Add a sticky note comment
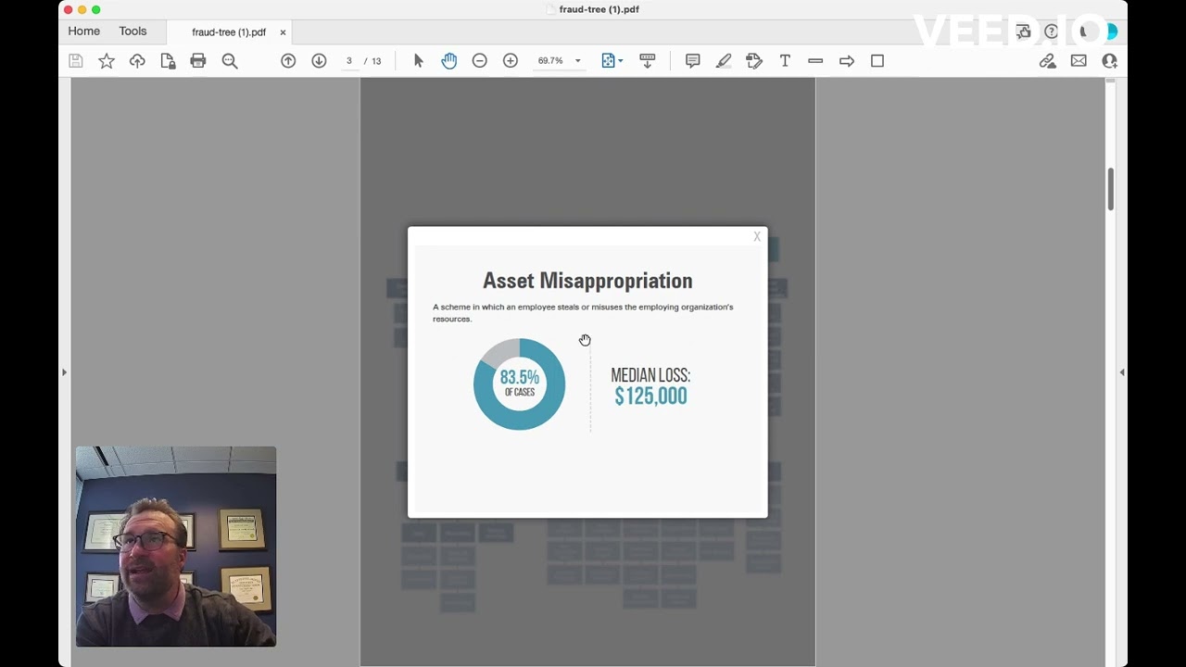The width and height of the screenshot is (1186, 667). [692, 61]
